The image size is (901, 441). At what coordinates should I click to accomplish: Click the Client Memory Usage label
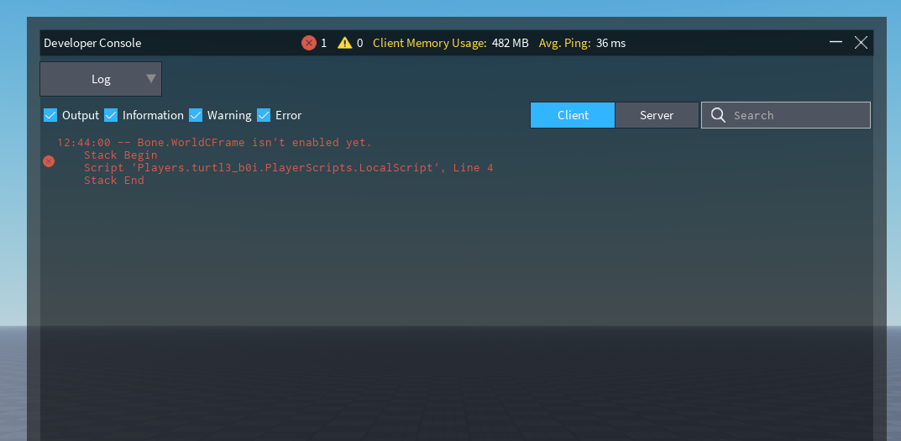tap(430, 43)
